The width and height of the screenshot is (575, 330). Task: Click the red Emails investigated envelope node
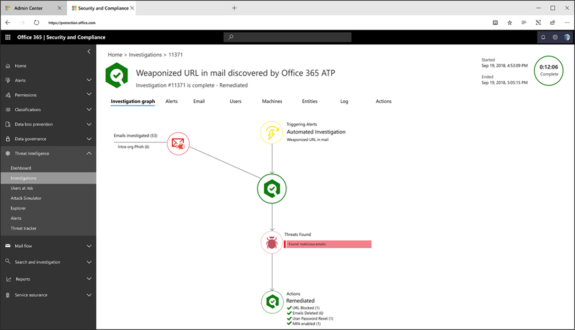[178, 143]
